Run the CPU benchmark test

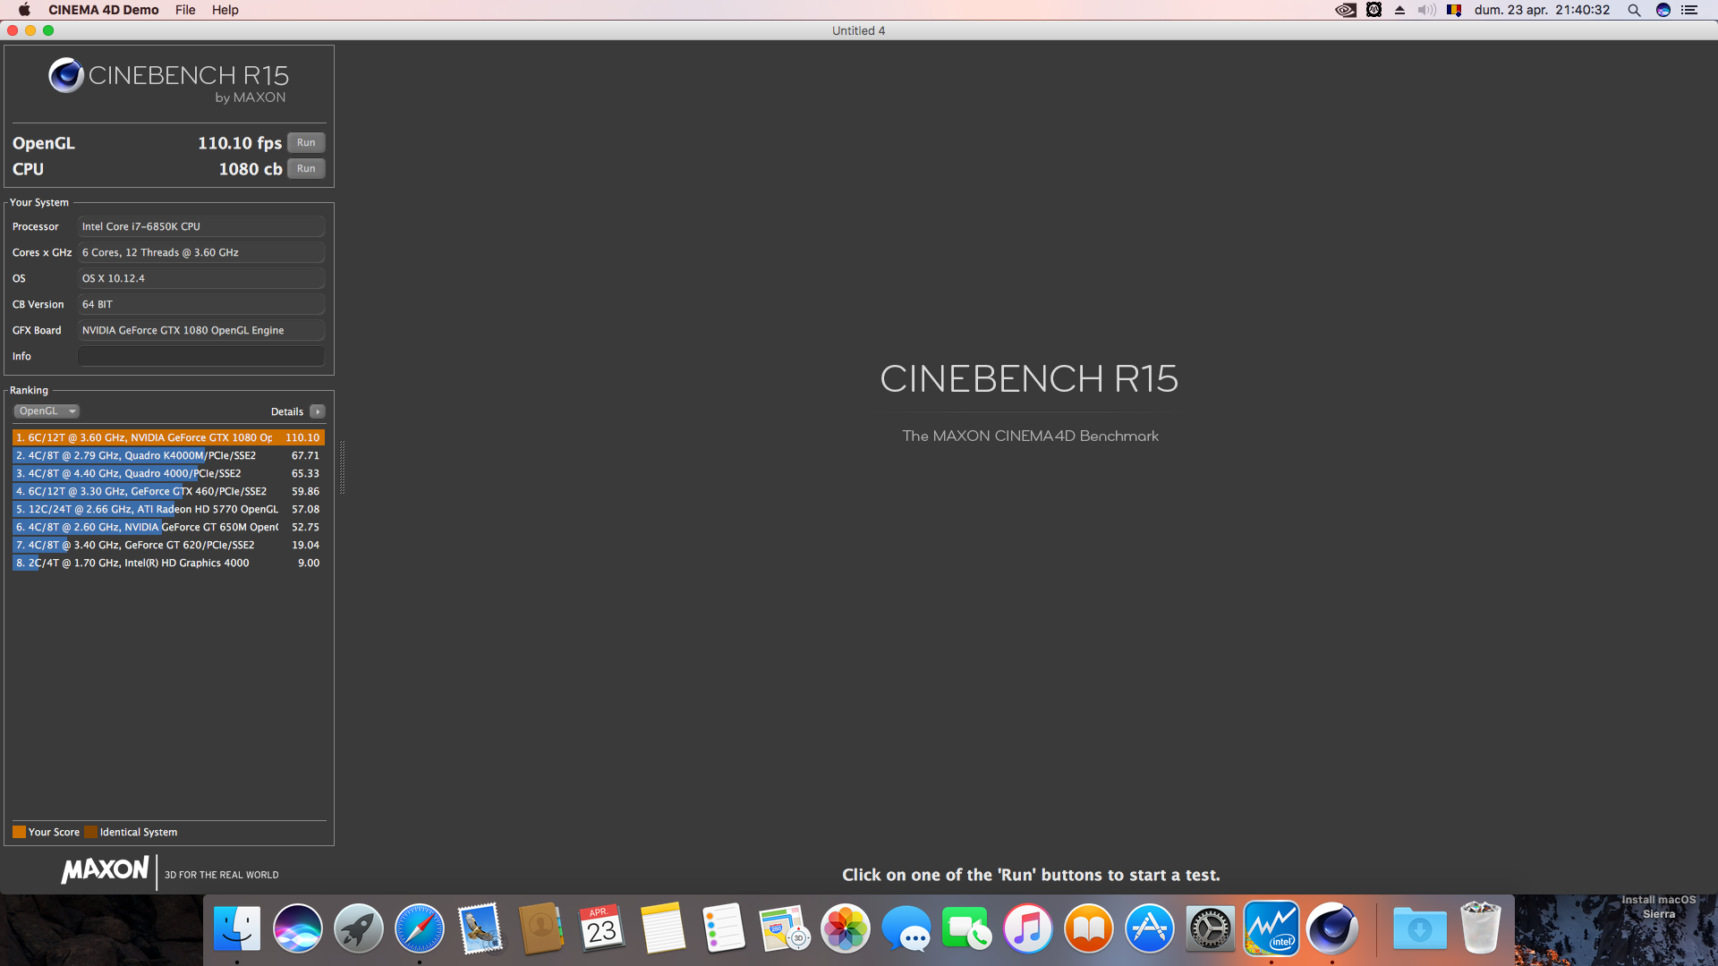click(x=306, y=169)
